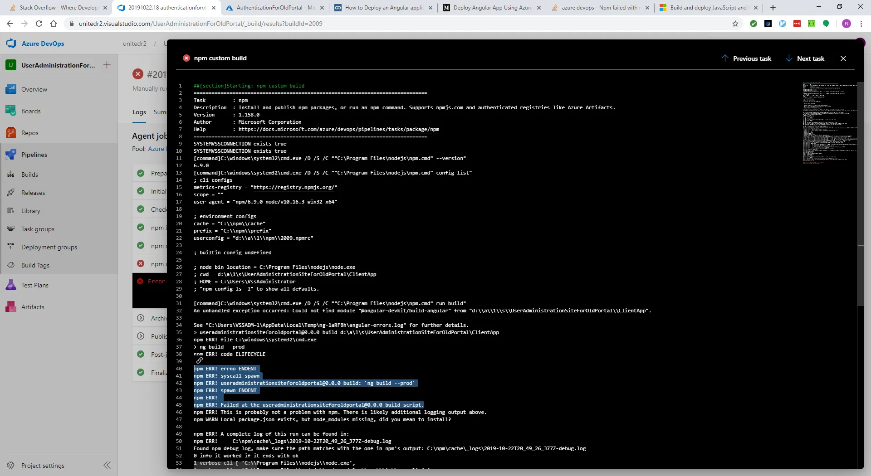Open the Releases rocket icon
The image size is (871, 476).
point(11,193)
